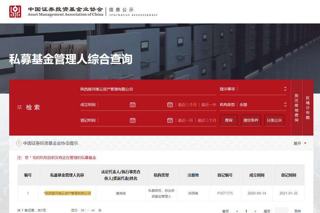Click the 2020-09-14 establishment date cell

coord(257,193)
